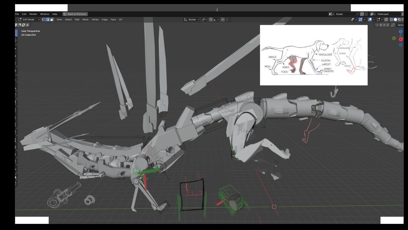Open the Mesh menu
This screenshot has height=230, width=408.
point(85,20)
